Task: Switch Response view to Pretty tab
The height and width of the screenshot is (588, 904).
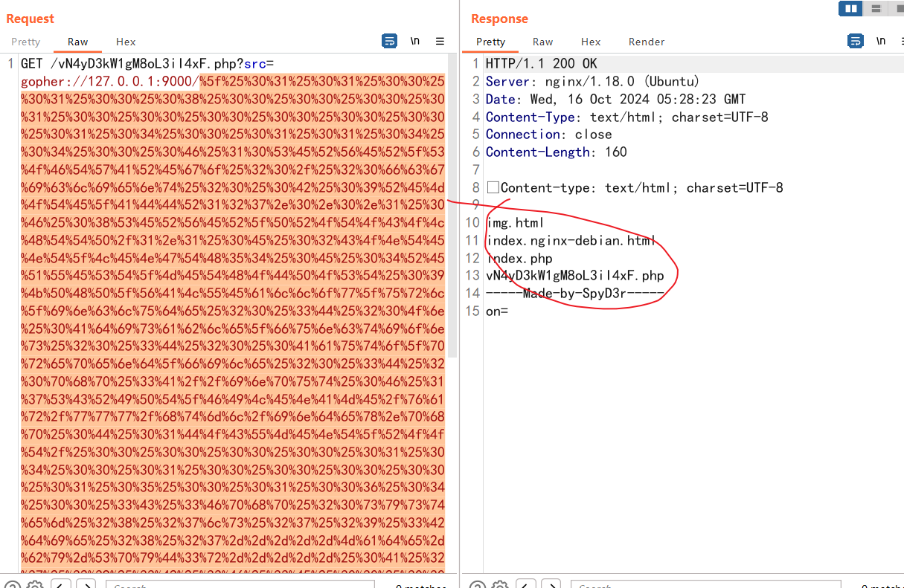Action: (x=491, y=42)
